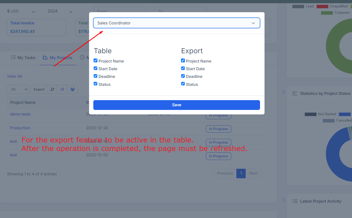Open the demo tests project link
Image resolution: width=352 pixels, height=218 pixels.
pos(20,114)
